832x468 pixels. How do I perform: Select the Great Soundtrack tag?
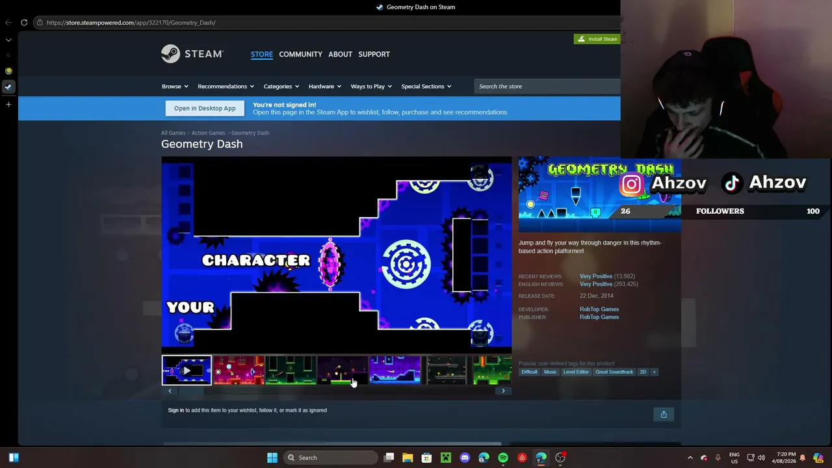tap(614, 372)
